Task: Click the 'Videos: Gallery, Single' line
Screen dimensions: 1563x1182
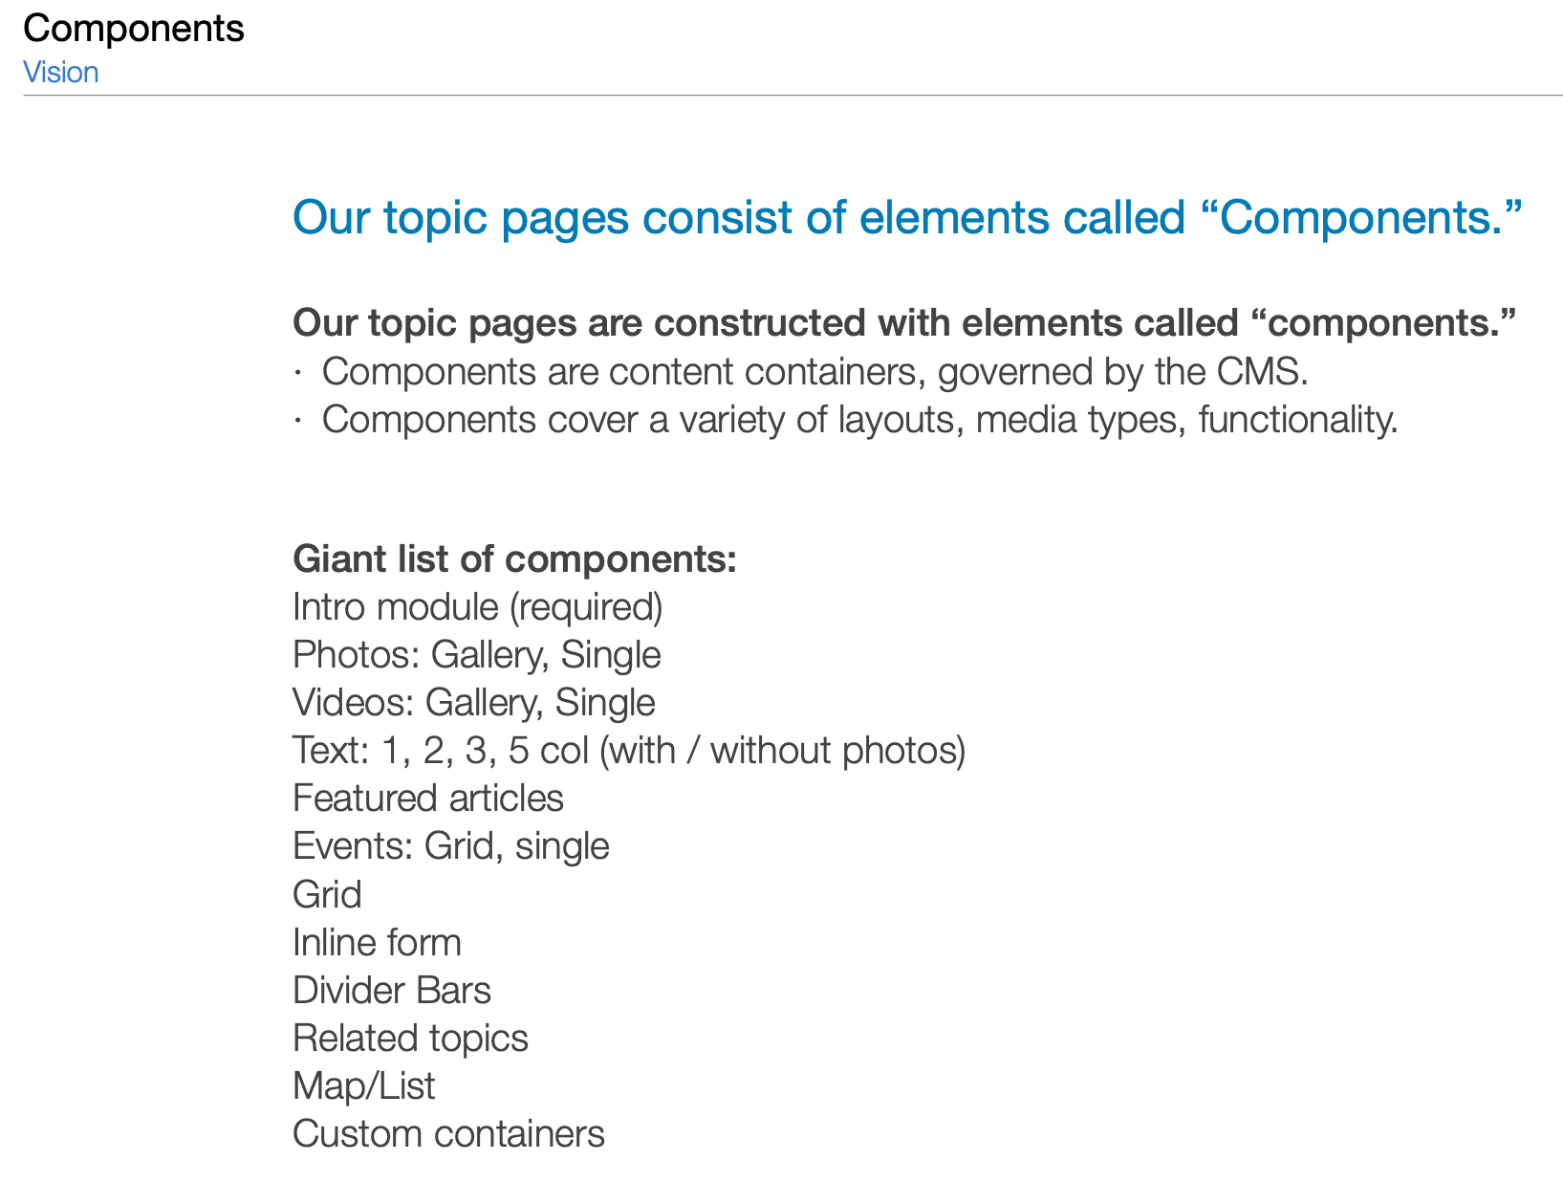Action: point(473,703)
